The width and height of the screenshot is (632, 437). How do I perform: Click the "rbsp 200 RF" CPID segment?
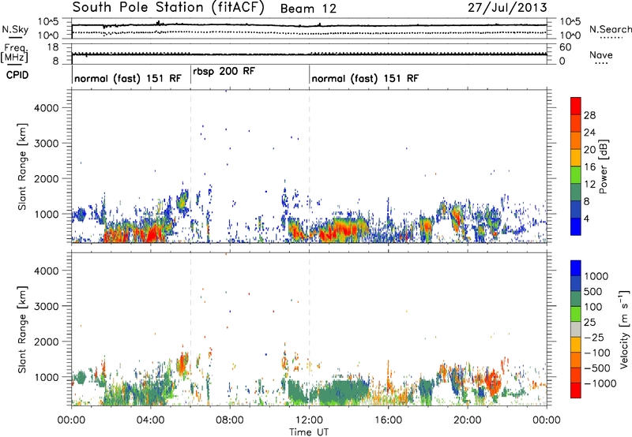pyautogui.click(x=224, y=72)
